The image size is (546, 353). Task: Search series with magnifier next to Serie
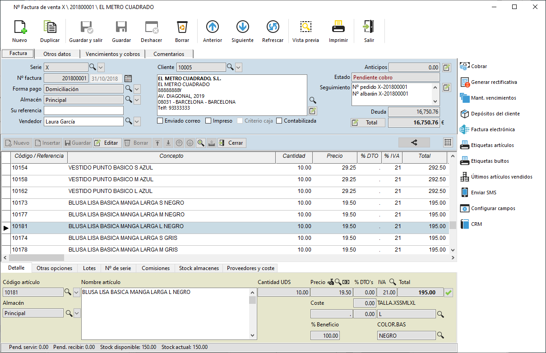point(93,67)
